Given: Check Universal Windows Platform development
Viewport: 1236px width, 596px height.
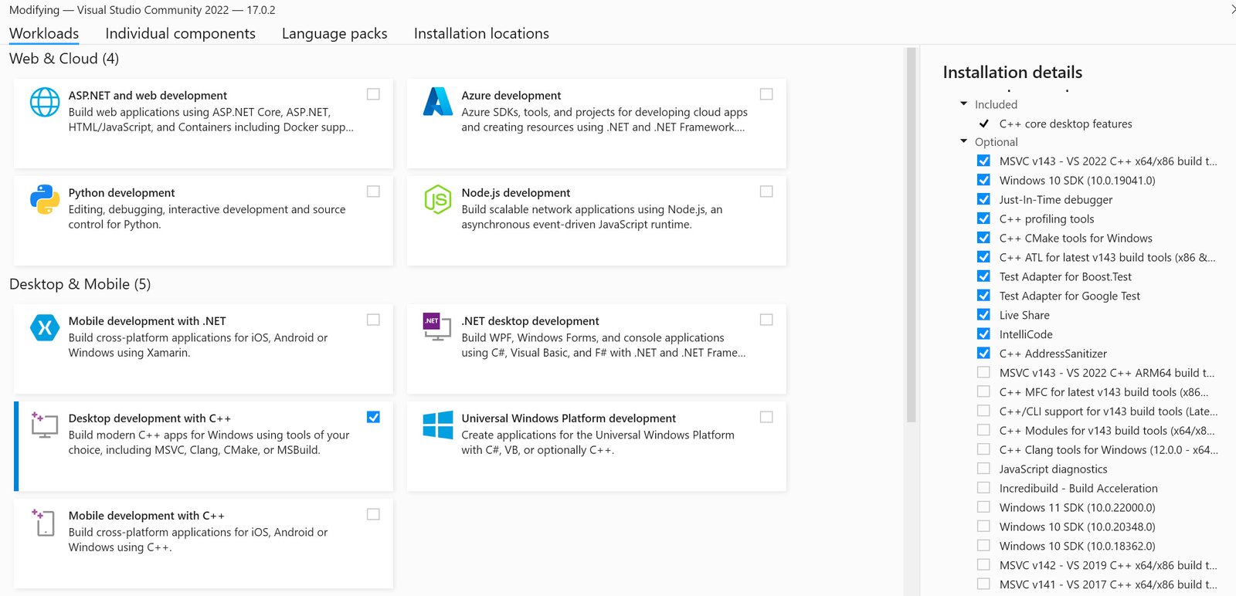Looking at the screenshot, I should click(766, 417).
